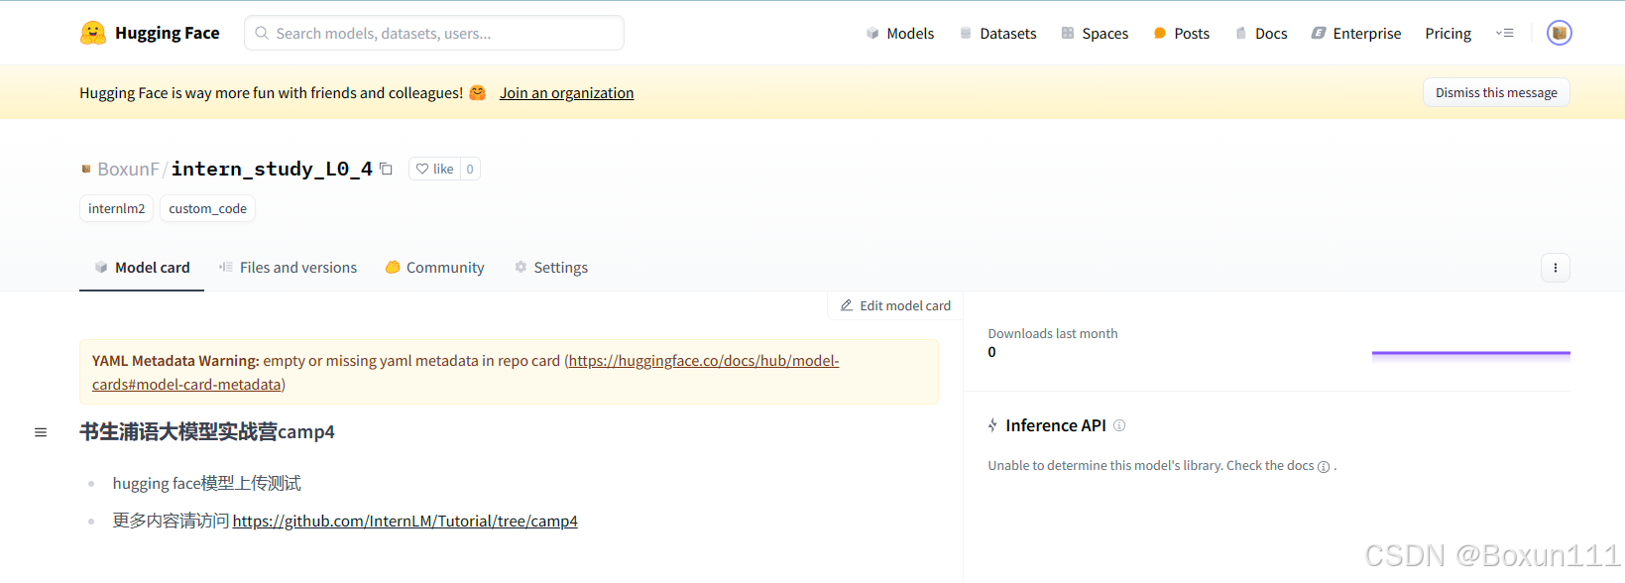Open the Settings tab
The width and height of the screenshot is (1625, 583).
[551, 268]
